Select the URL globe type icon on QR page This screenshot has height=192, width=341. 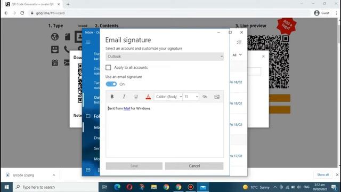(55, 37)
